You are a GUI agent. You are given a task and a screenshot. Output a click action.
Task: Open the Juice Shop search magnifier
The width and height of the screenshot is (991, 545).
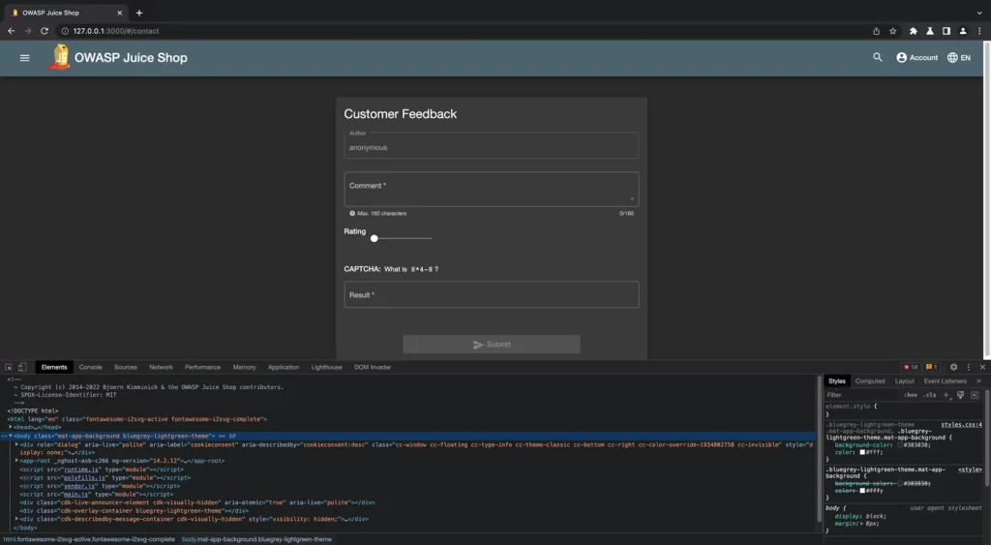click(x=877, y=57)
